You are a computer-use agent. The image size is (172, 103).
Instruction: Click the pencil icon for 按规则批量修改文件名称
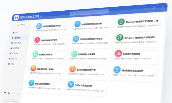click(x=77, y=24)
